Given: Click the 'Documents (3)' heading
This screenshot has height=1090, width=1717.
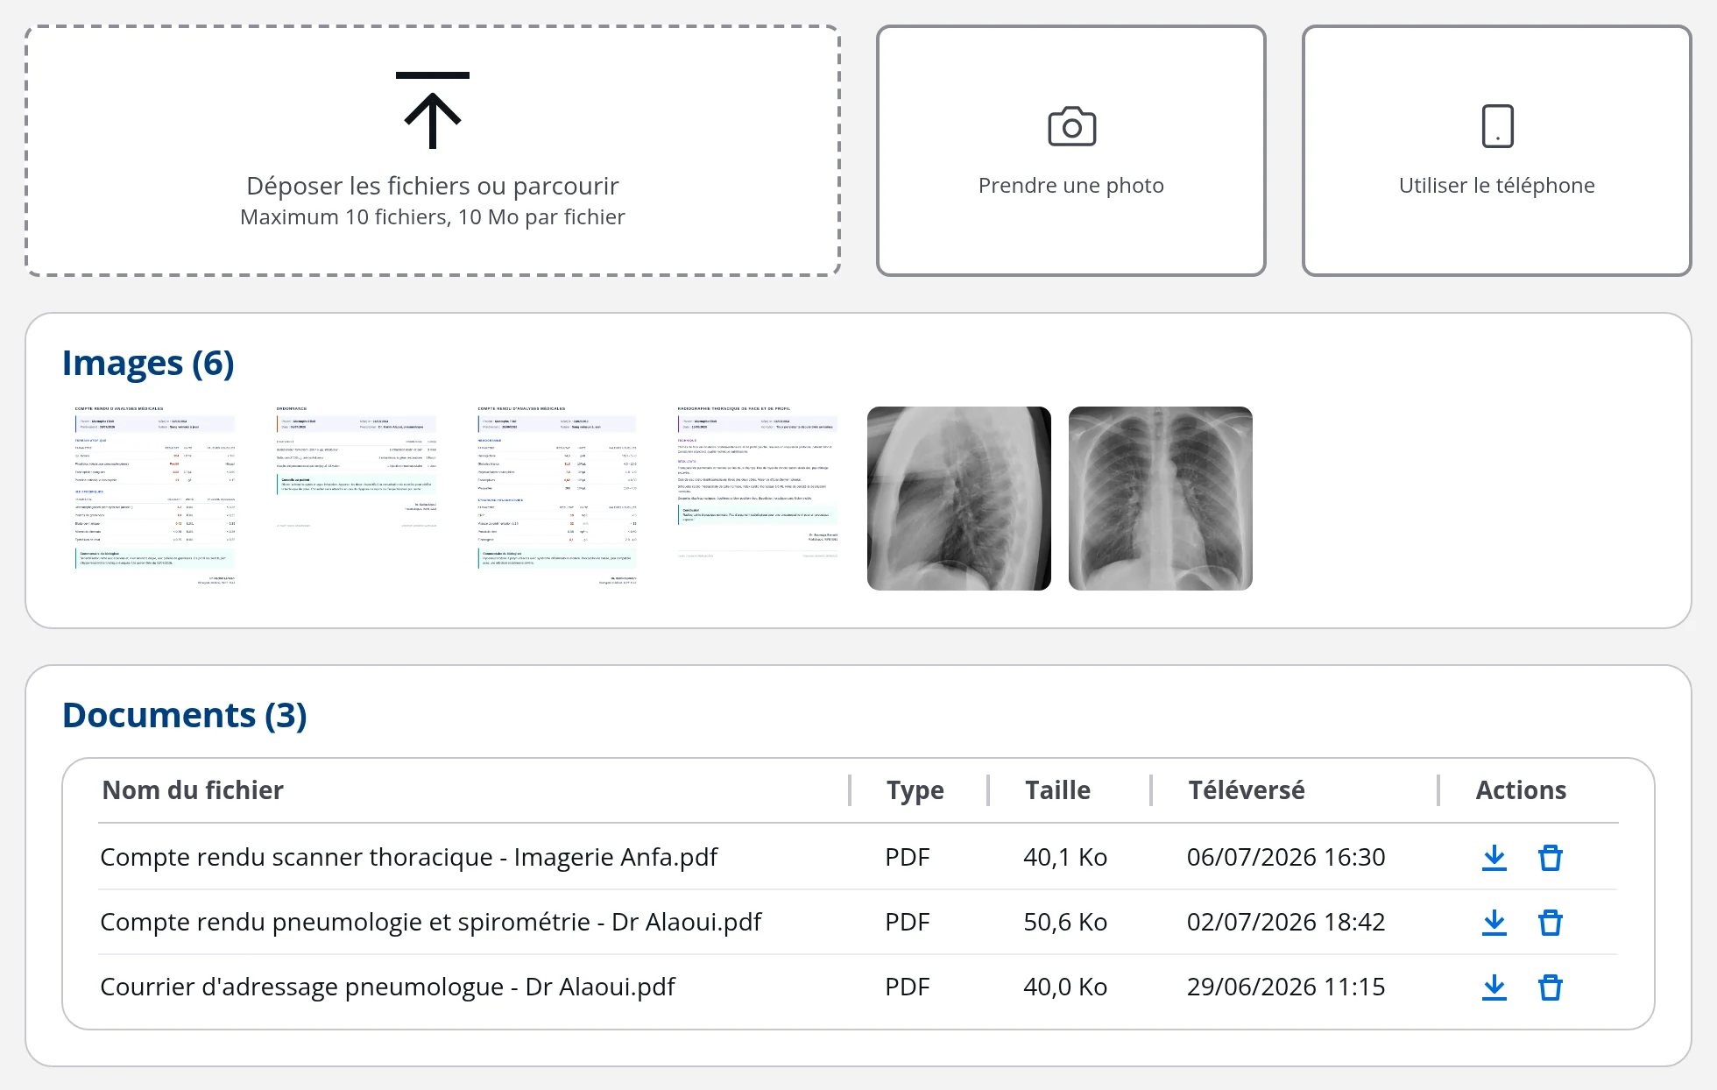Looking at the screenshot, I should pos(185,715).
